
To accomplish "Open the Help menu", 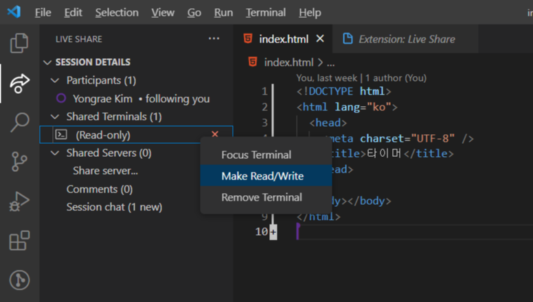I will click(x=310, y=12).
